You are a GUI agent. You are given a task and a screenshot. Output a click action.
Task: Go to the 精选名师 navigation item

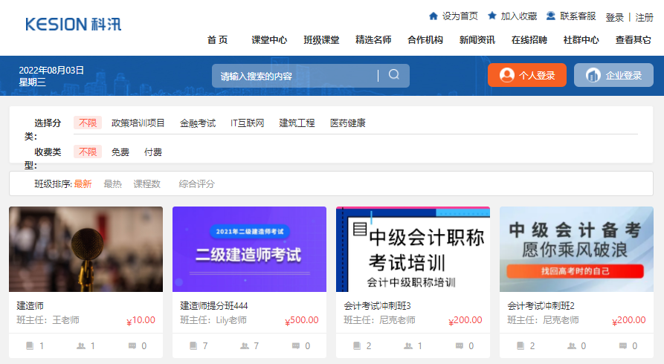point(373,40)
